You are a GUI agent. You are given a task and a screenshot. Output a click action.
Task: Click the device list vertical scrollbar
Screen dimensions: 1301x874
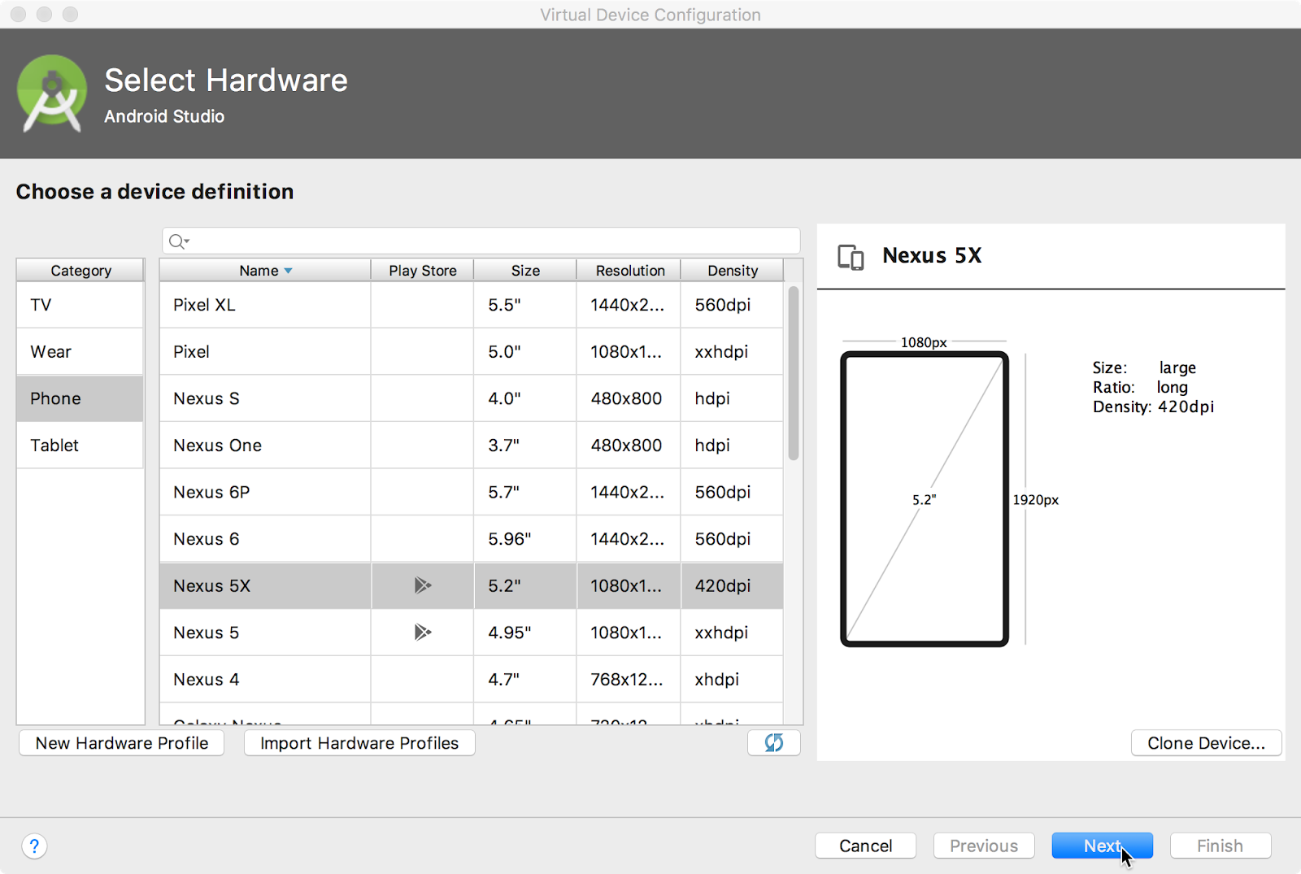(x=793, y=374)
